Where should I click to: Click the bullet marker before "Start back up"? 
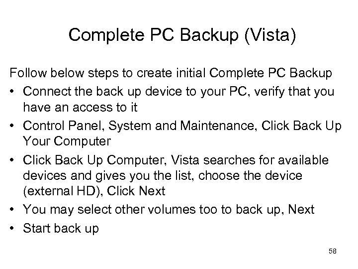point(14,229)
